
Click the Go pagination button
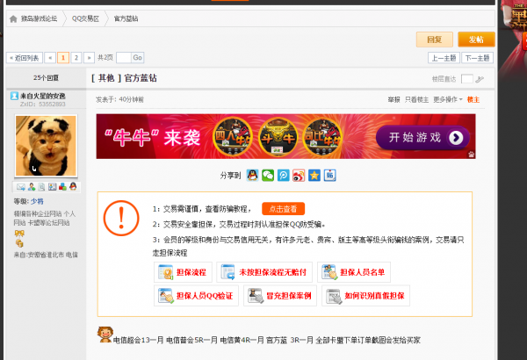(138, 58)
